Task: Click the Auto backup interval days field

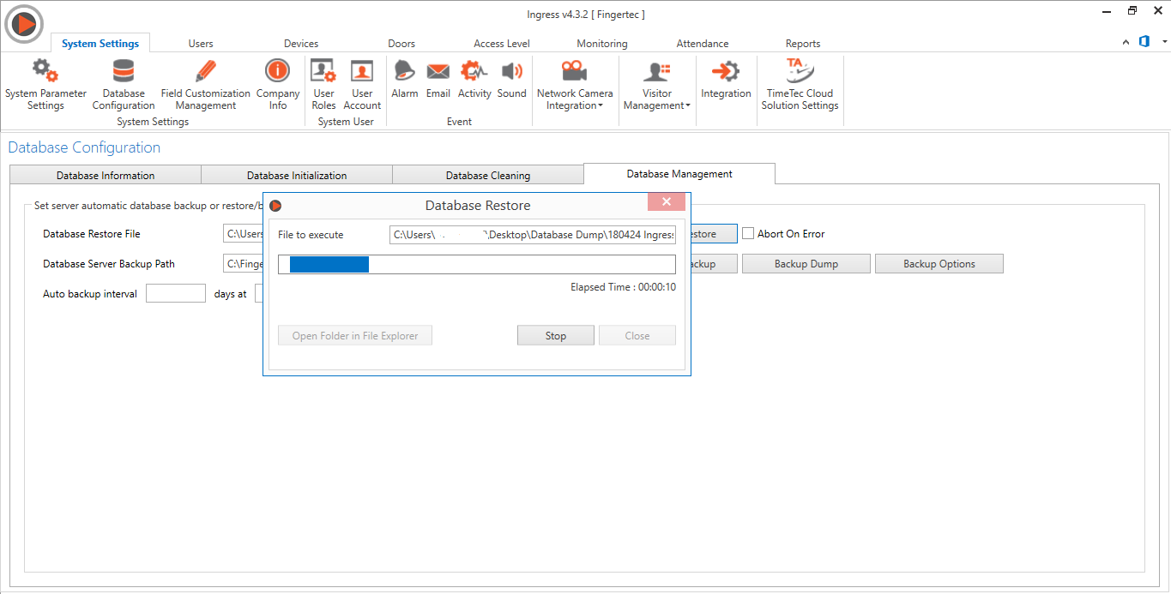Action: pos(176,294)
